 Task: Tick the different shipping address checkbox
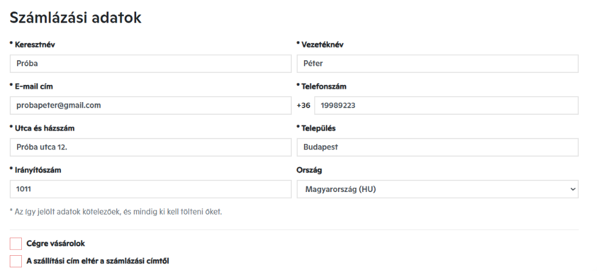tap(16, 261)
